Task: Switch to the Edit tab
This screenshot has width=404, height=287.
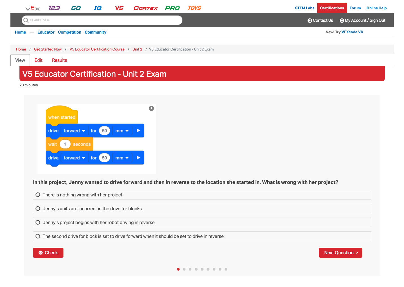Action: coord(38,60)
